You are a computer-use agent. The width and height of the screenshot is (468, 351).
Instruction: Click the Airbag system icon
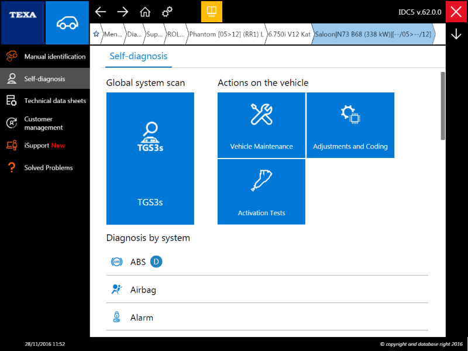(116, 289)
